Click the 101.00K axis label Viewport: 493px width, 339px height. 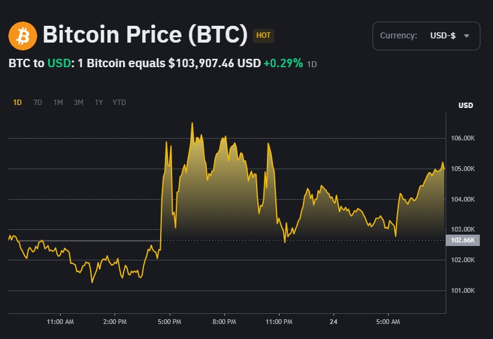[462, 291]
